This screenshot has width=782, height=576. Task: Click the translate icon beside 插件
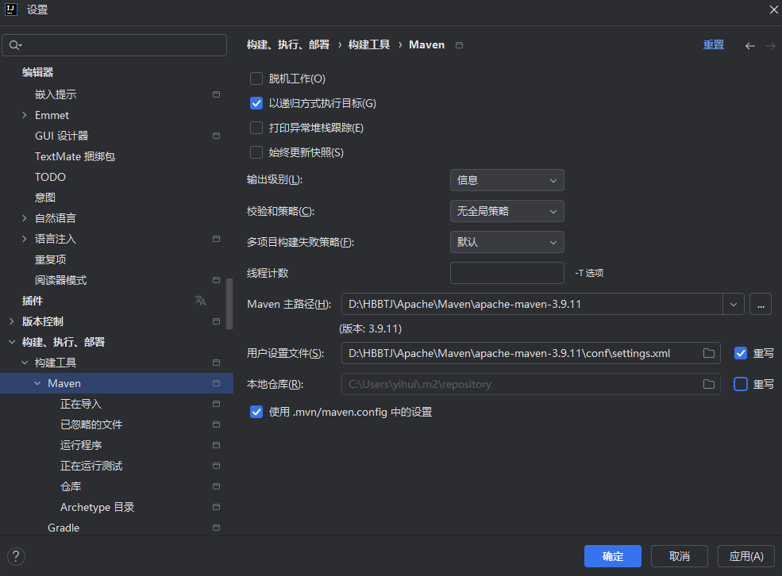click(x=200, y=301)
